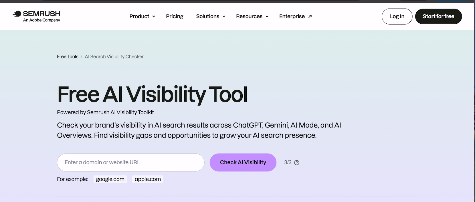Expand the Solutions dropdown chevron
The image size is (475, 202).
point(224,17)
